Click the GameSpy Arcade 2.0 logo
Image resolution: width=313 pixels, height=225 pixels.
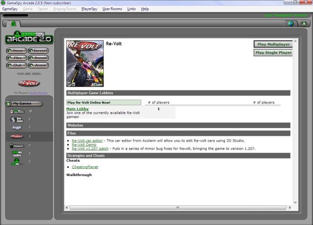pyautogui.click(x=29, y=37)
